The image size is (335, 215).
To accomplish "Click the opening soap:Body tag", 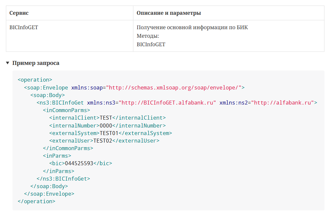I will [47, 95].
